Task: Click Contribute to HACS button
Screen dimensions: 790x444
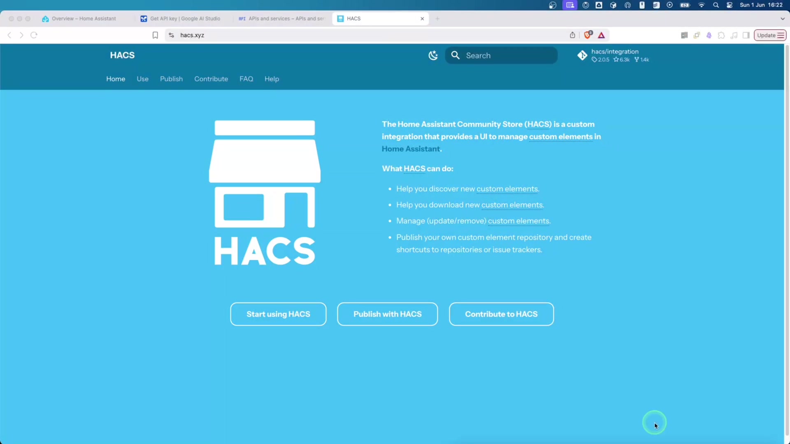Action: pos(501,314)
